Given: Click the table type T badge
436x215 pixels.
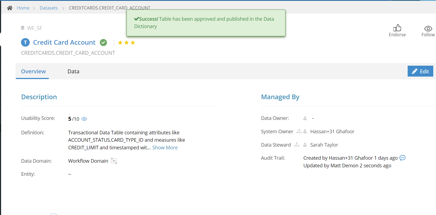Looking at the screenshot, I should (x=25, y=43).
